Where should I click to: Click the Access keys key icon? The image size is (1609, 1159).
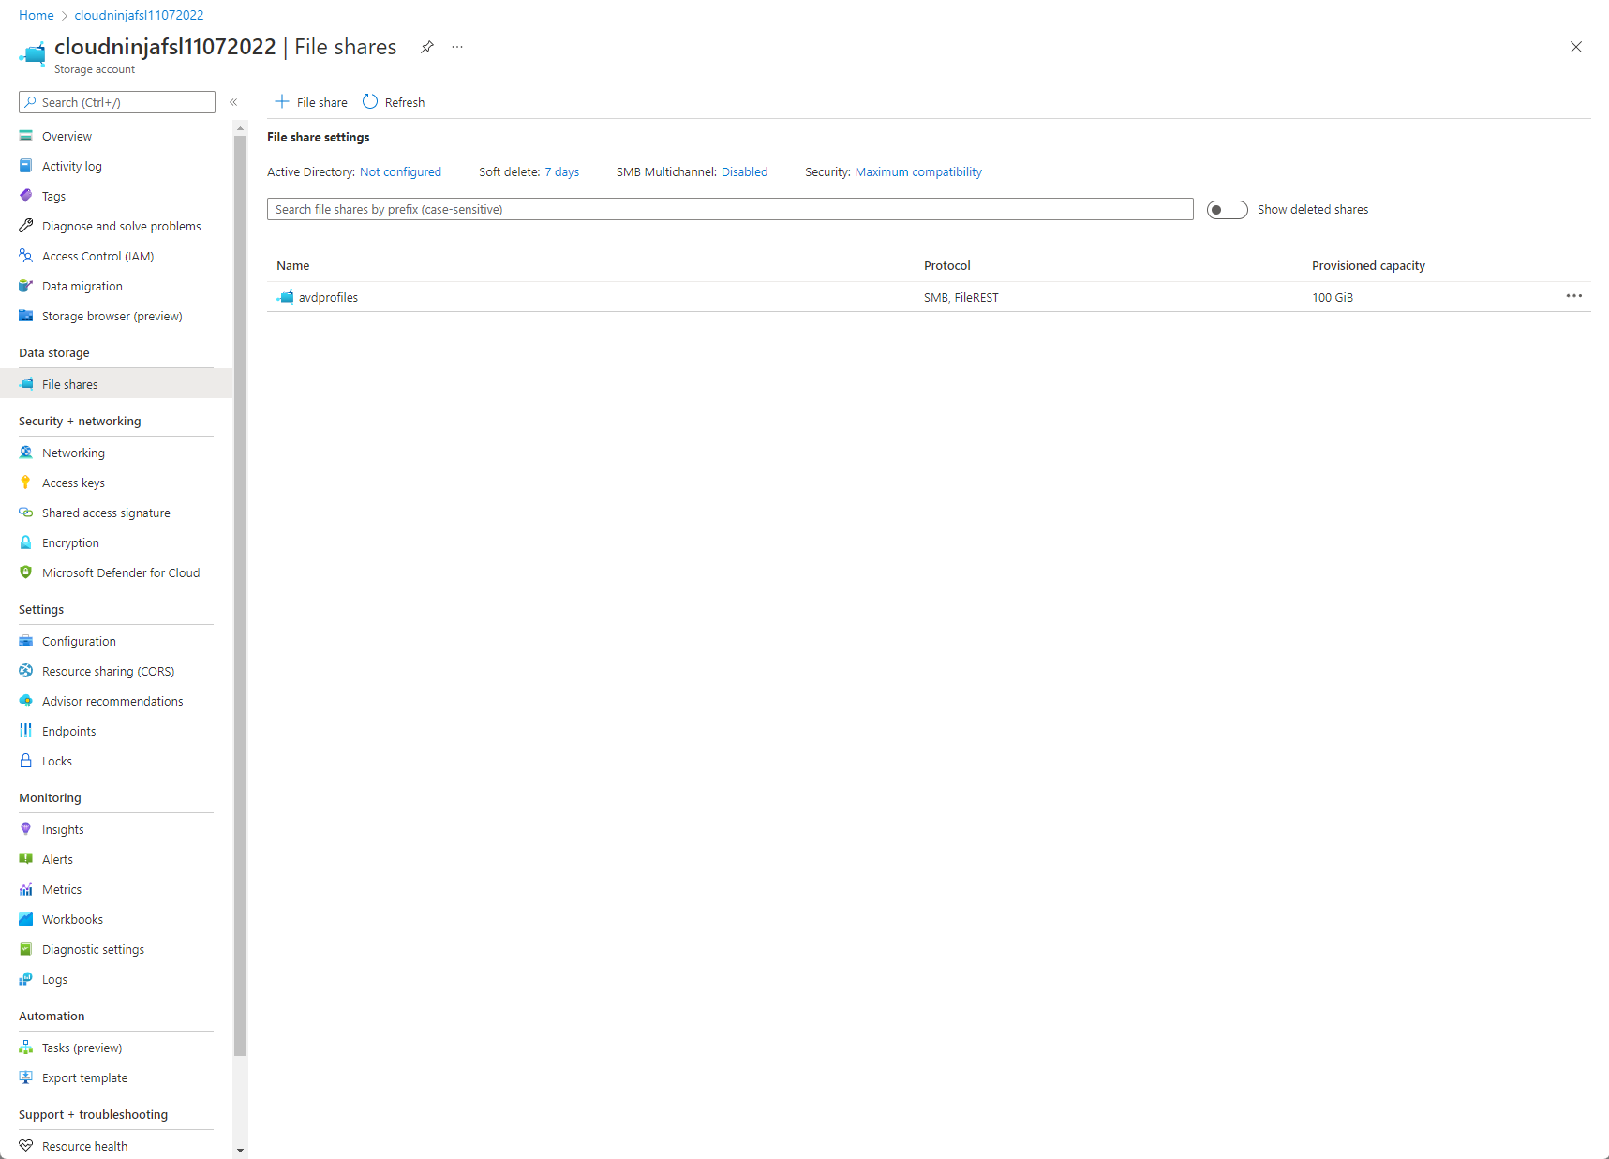click(26, 483)
